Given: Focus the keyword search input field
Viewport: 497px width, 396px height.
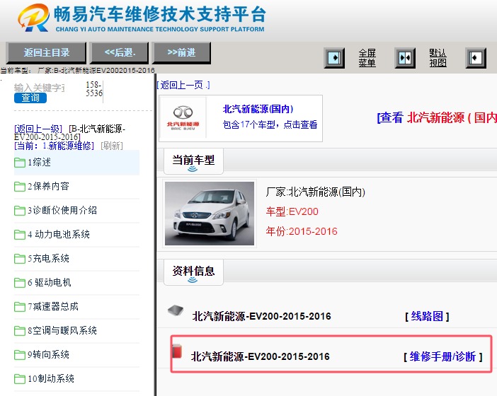Looking at the screenshot, I should coord(40,88).
